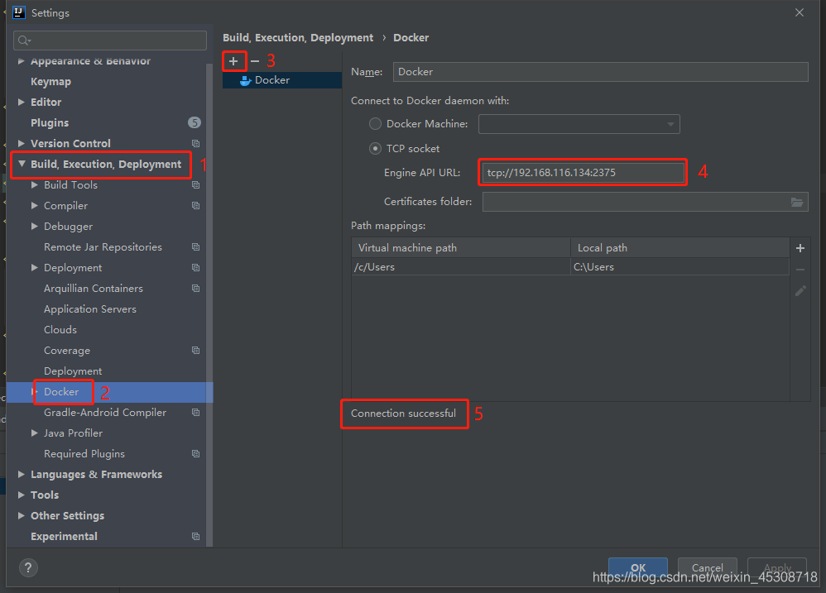This screenshot has width=826, height=593.
Task: Click the project-level icon next to Compiler
Action: pos(195,206)
